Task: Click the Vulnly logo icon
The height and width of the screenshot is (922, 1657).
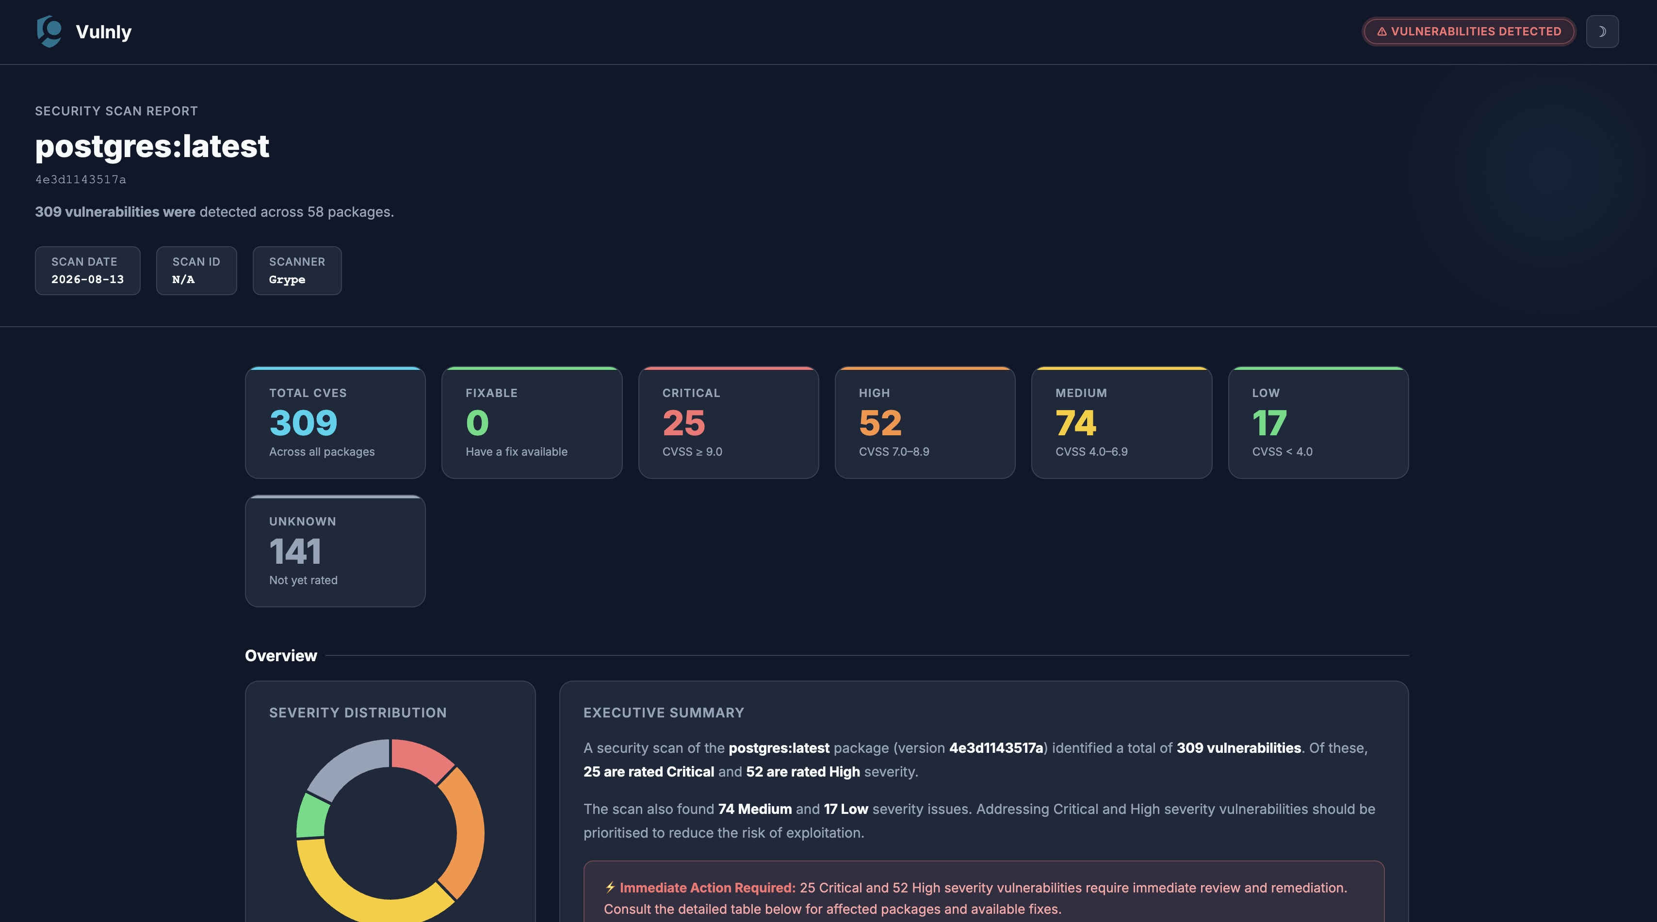Action: pyautogui.click(x=49, y=32)
